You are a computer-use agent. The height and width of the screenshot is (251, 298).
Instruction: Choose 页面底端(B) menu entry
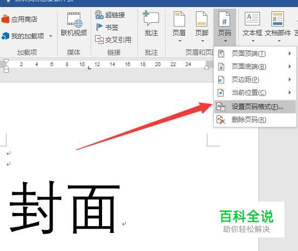255,67
